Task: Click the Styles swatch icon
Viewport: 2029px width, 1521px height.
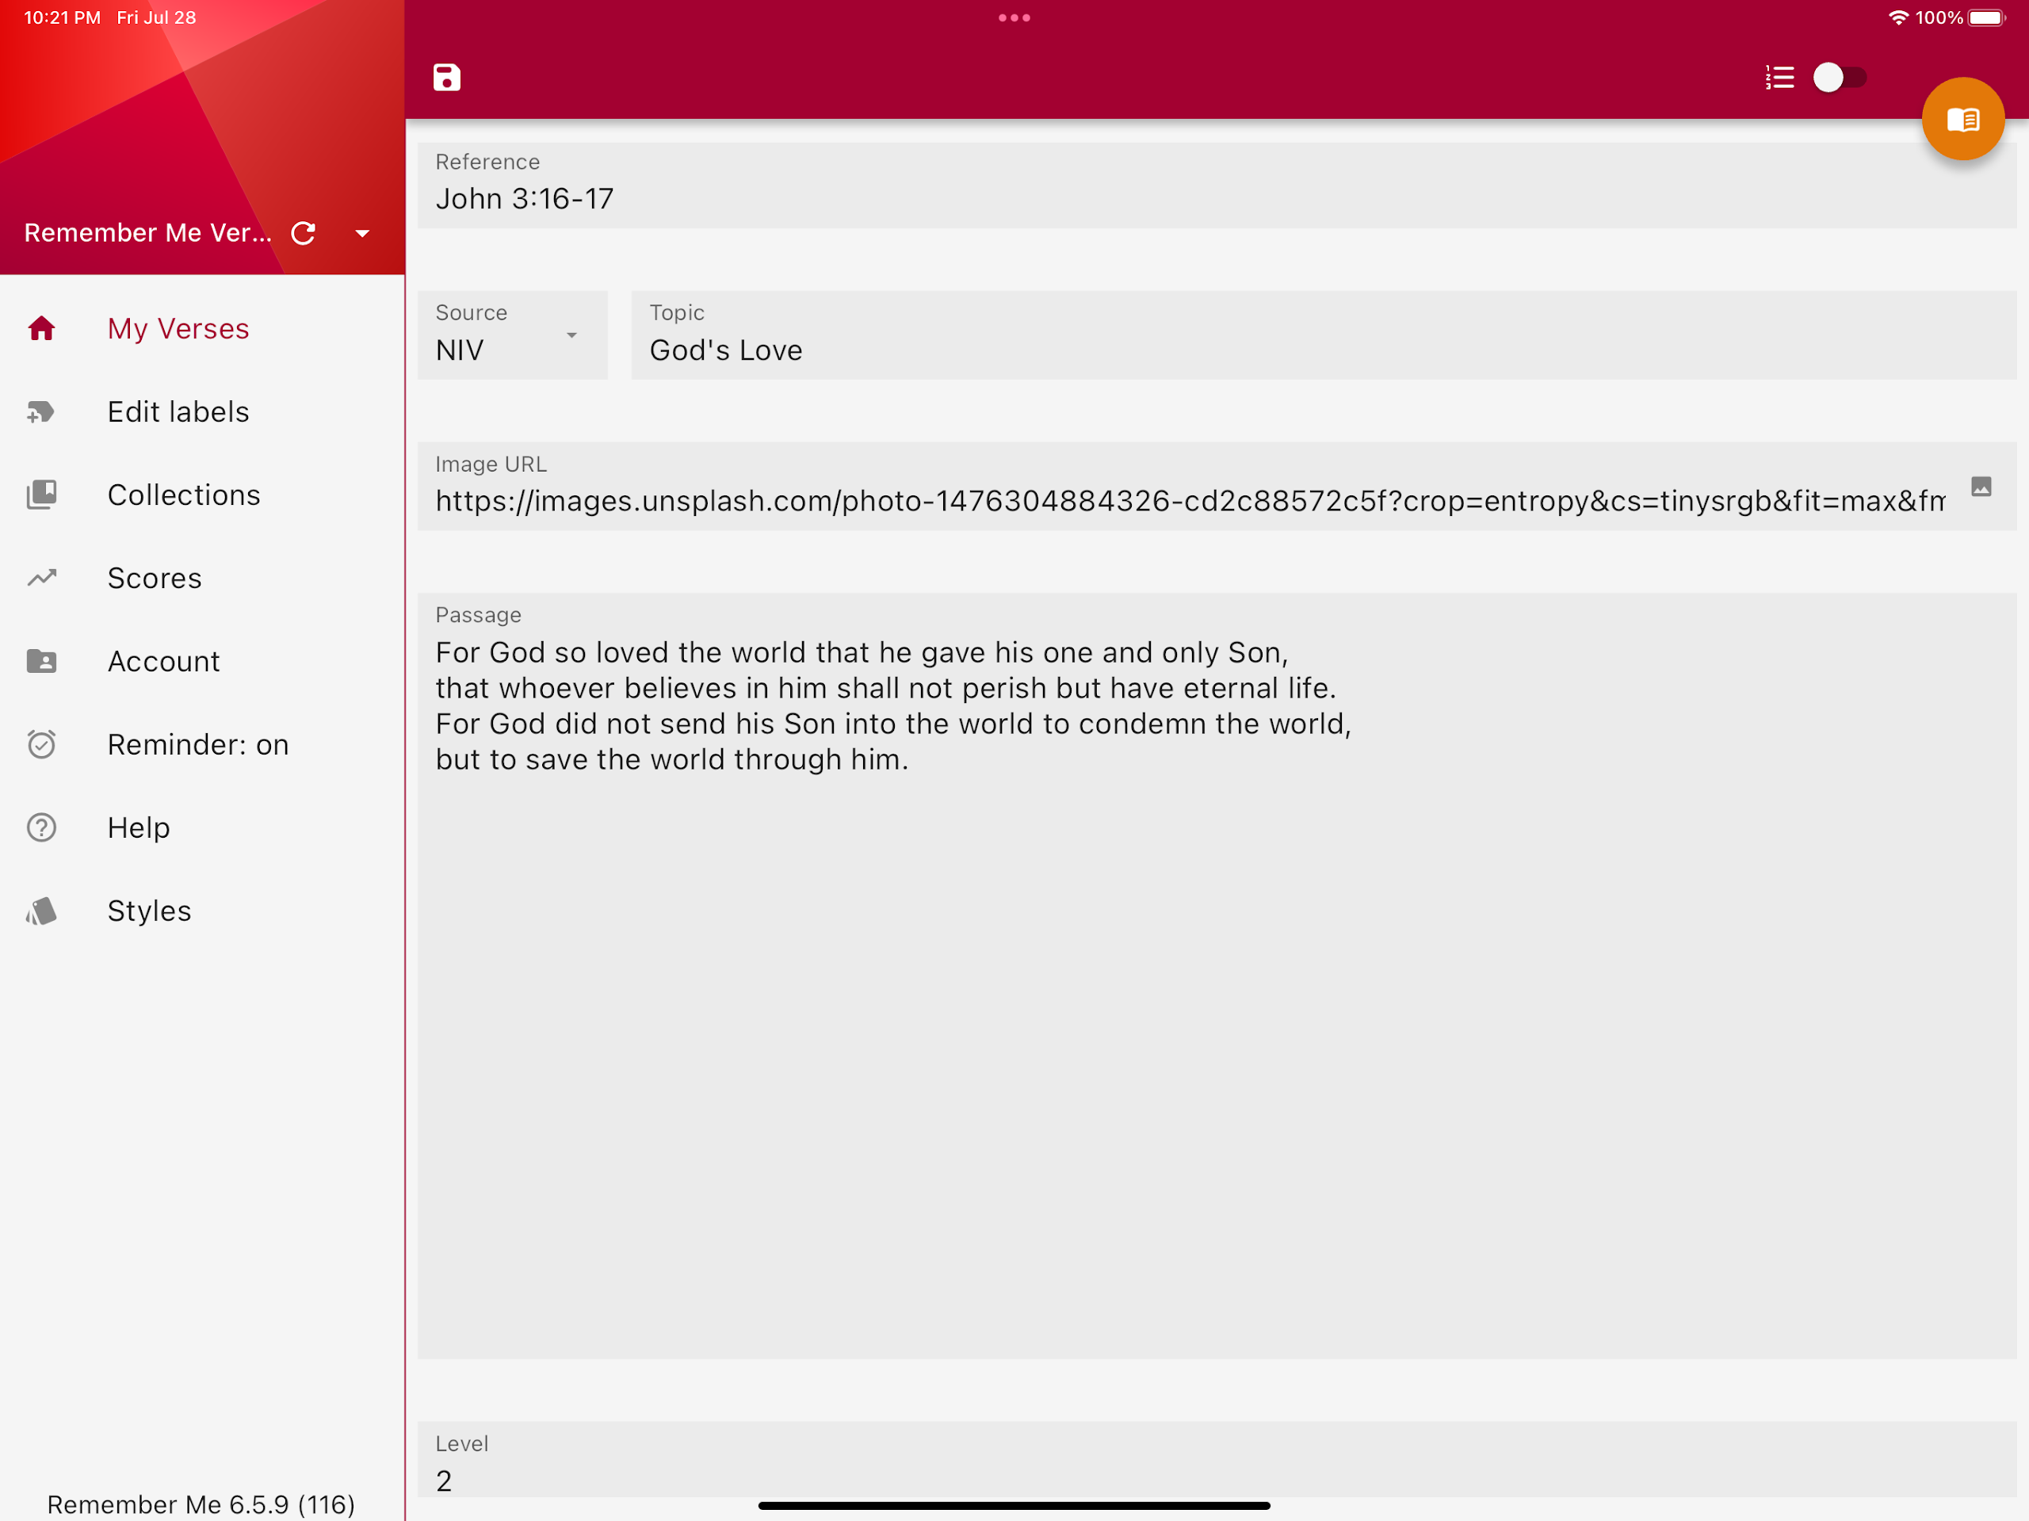Action: (x=42, y=911)
